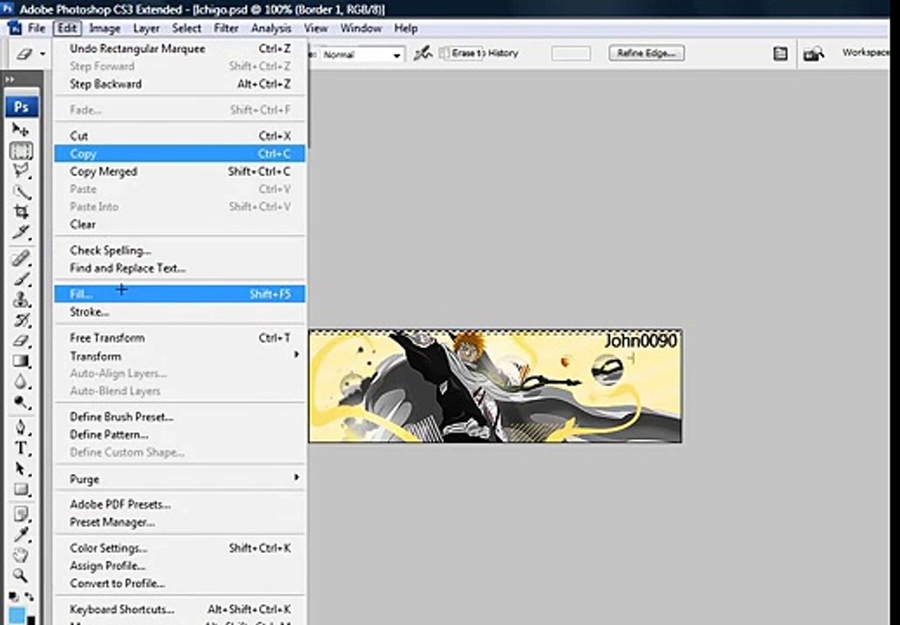
Task: Select the Rectangular Marquee tool
Action: tap(21, 151)
